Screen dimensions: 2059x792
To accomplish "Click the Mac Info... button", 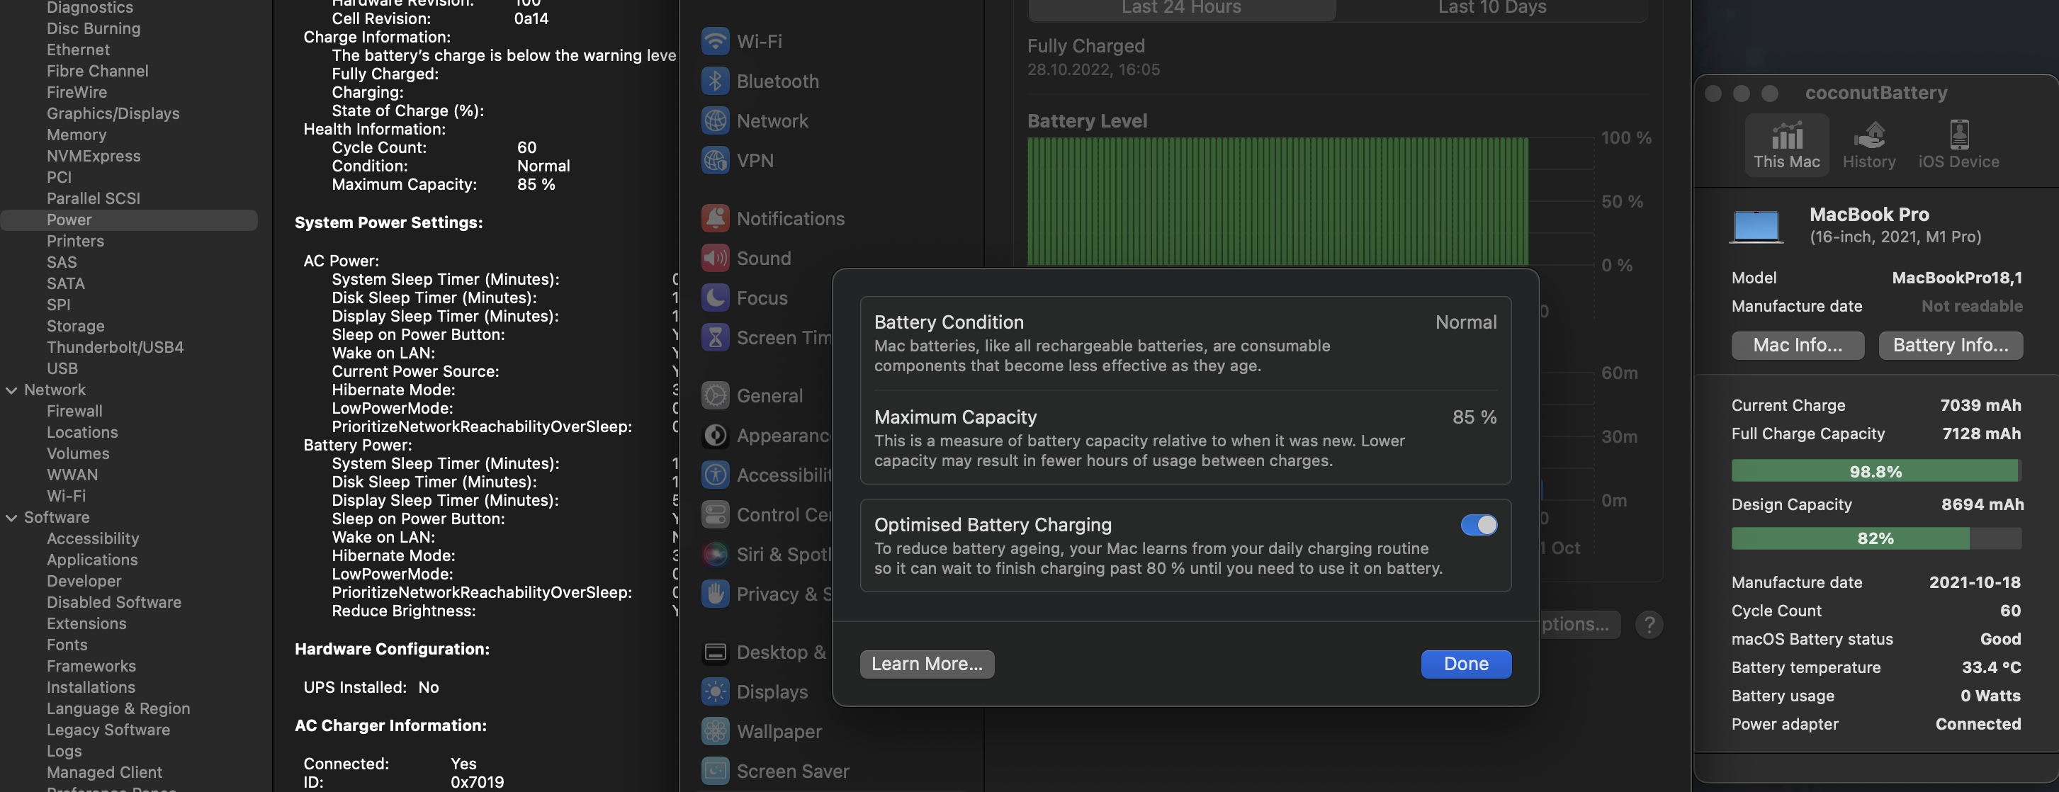I will coord(1797,345).
